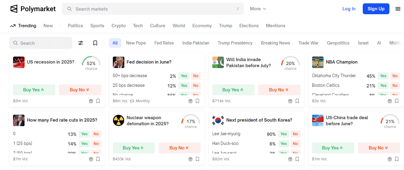Click gift icon on US-China trade deal card
Viewport: 404px width, 170px height.
(390, 159)
